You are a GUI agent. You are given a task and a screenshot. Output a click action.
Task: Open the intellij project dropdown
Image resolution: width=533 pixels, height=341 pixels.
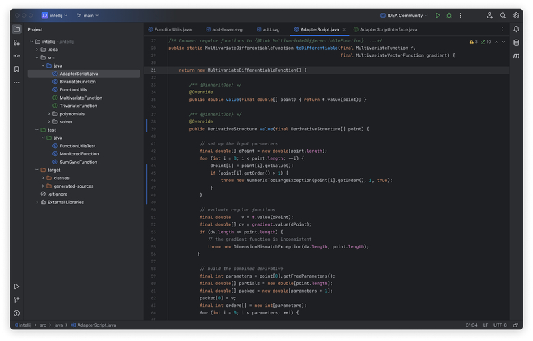[x=55, y=15]
